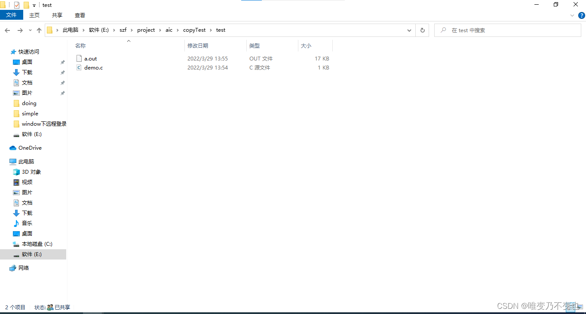Image resolution: width=586 pixels, height=314 pixels.
Task: Select the a.out file icon
Action: click(79, 58)
